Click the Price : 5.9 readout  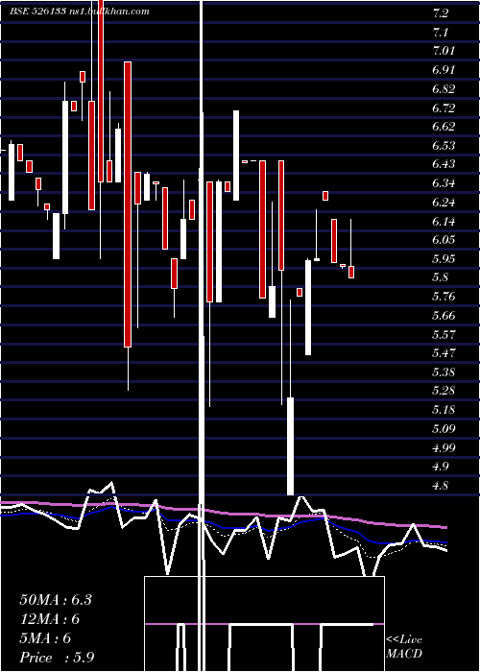point(57,657)
